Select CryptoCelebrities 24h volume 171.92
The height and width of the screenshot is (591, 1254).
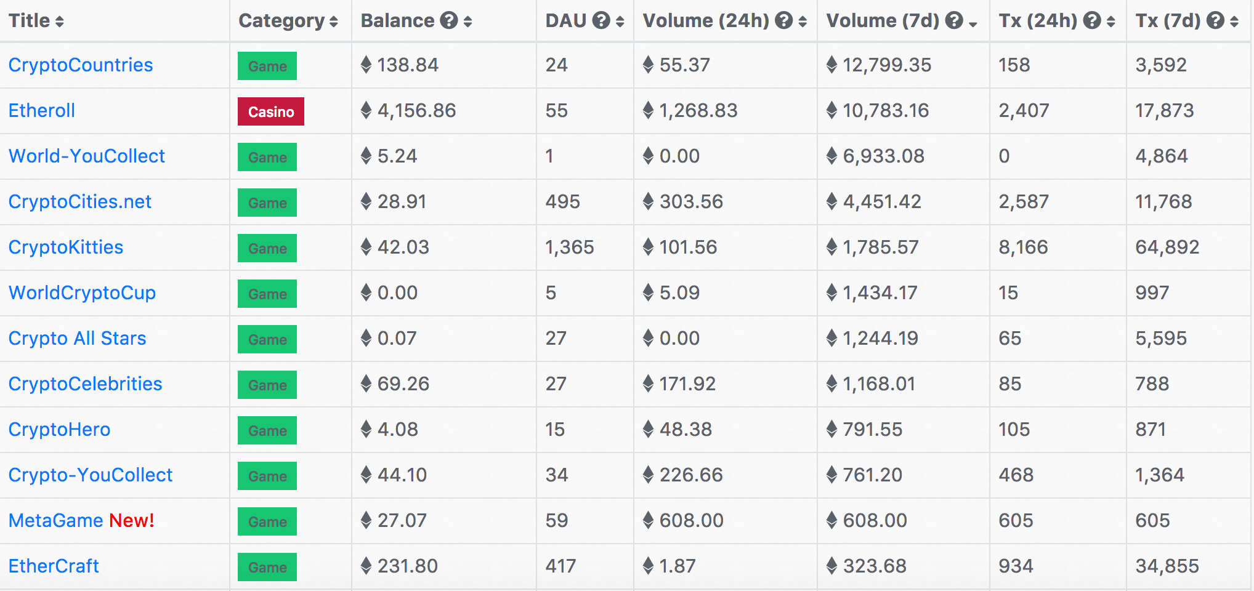[688, 384]
